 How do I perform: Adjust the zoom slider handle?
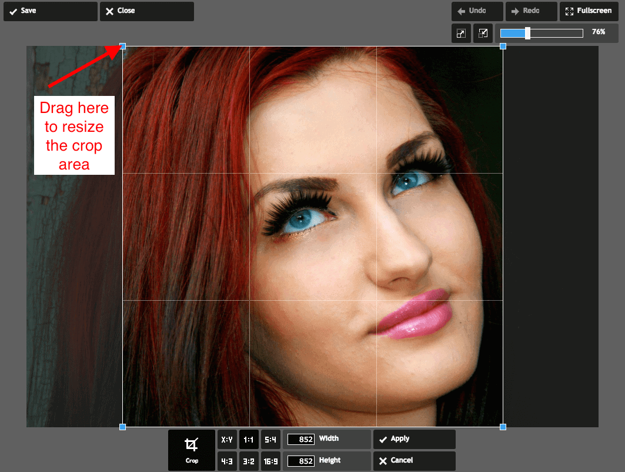pos(528,33)
